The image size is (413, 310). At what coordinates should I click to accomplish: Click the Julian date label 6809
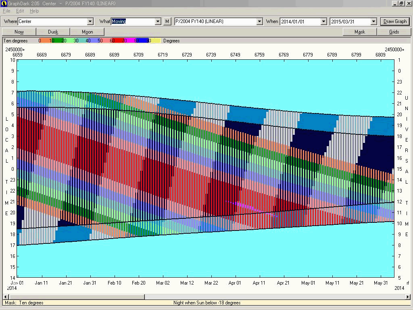tap(380, 55)
